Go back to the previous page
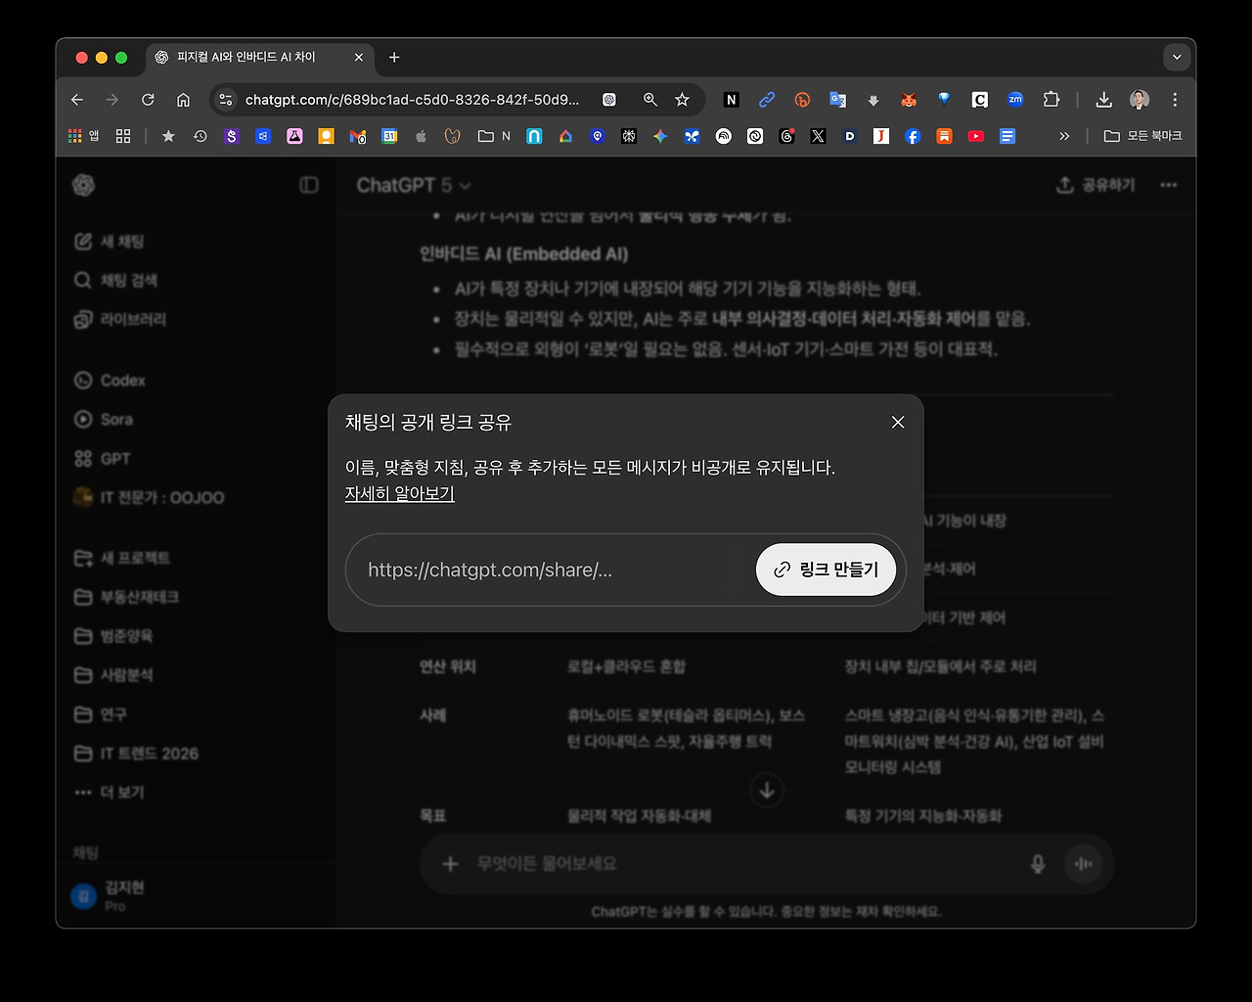Image resolution: width=1252 pixels, height=1002 pixels. point(77,100)
